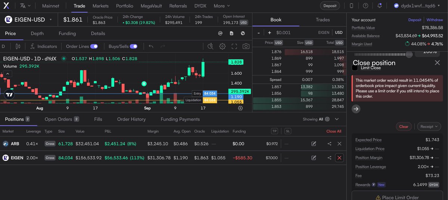
Task: Select USD as orderbook display unit
Action: click(x=339, y=33)
